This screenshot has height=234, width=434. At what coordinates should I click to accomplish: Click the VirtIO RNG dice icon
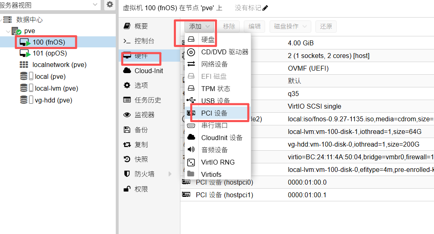point(191,162)
